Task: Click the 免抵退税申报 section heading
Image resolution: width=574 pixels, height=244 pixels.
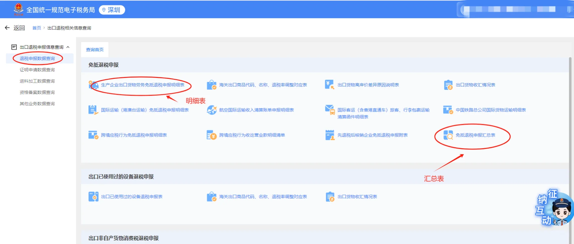Action: [x=103, y=65]
